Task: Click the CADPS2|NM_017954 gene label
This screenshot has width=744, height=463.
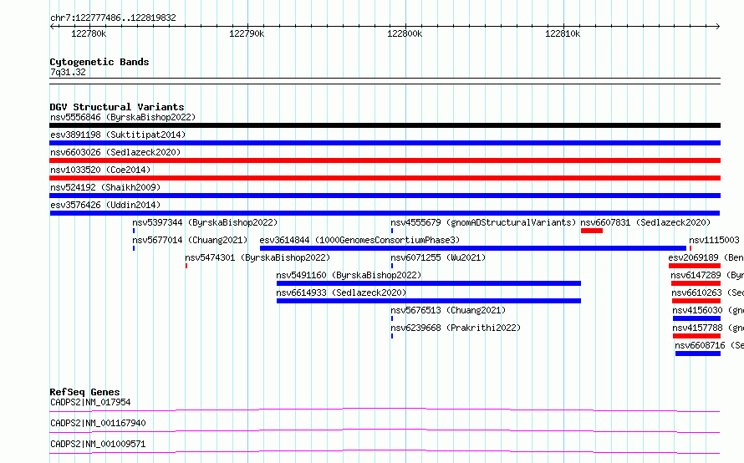Action: tap(90, 402)
